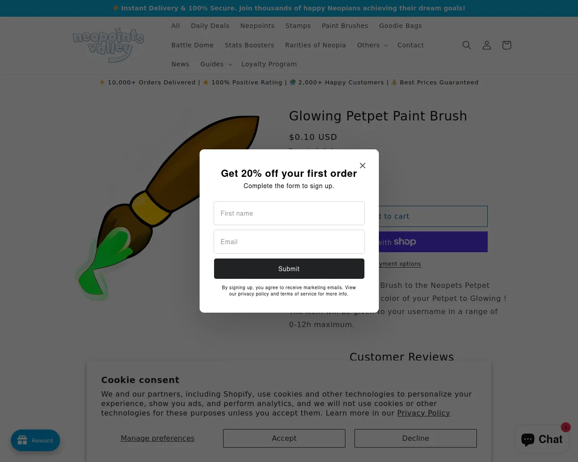Expand the Guides menu dropdown
Screen dimensions: 578x462
click(216, 64)
